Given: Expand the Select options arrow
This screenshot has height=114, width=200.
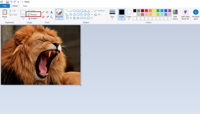Looking at the screenshot, I should pyautogui.click(x=23, y=19).
